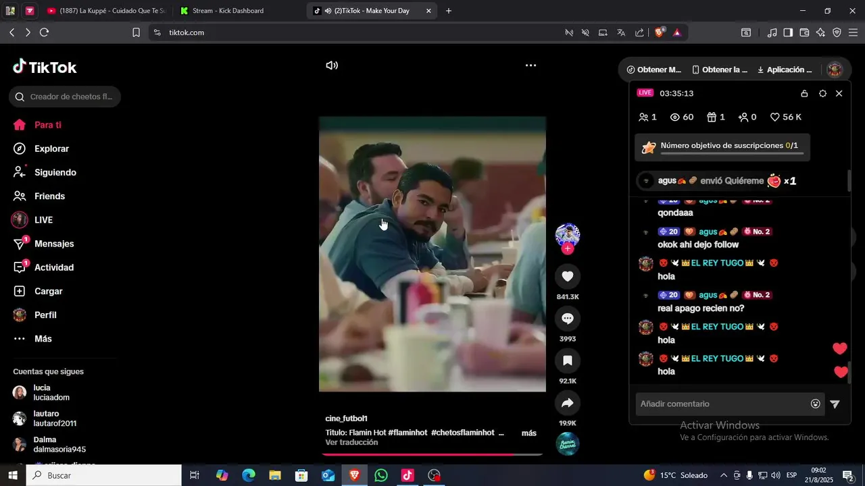Open the gifts counter icon
The image size is (865, 486).
716,117
